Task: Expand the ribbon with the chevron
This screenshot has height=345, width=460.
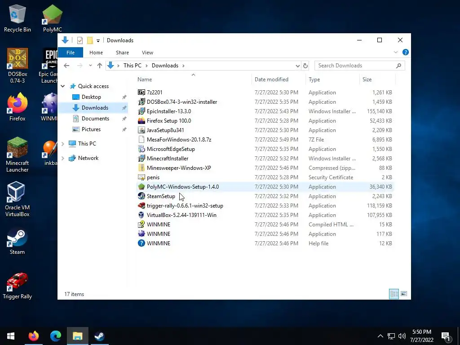Action: pos(395,52)
